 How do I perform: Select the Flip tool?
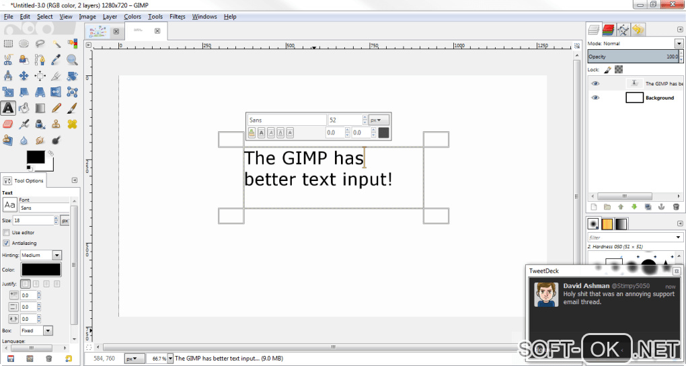pos(56,92)
